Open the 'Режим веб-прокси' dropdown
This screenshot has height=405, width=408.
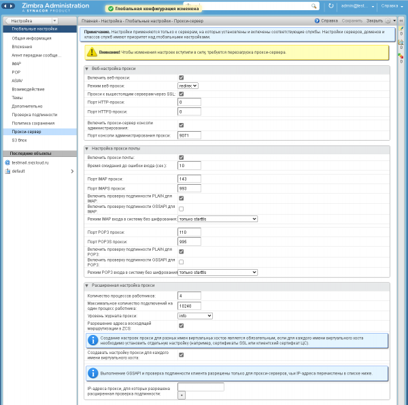click(x=188, y=86)
